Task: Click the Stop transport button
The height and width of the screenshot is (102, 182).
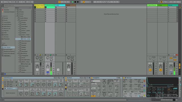Action: pyautogui.click(x=75, y=2)
